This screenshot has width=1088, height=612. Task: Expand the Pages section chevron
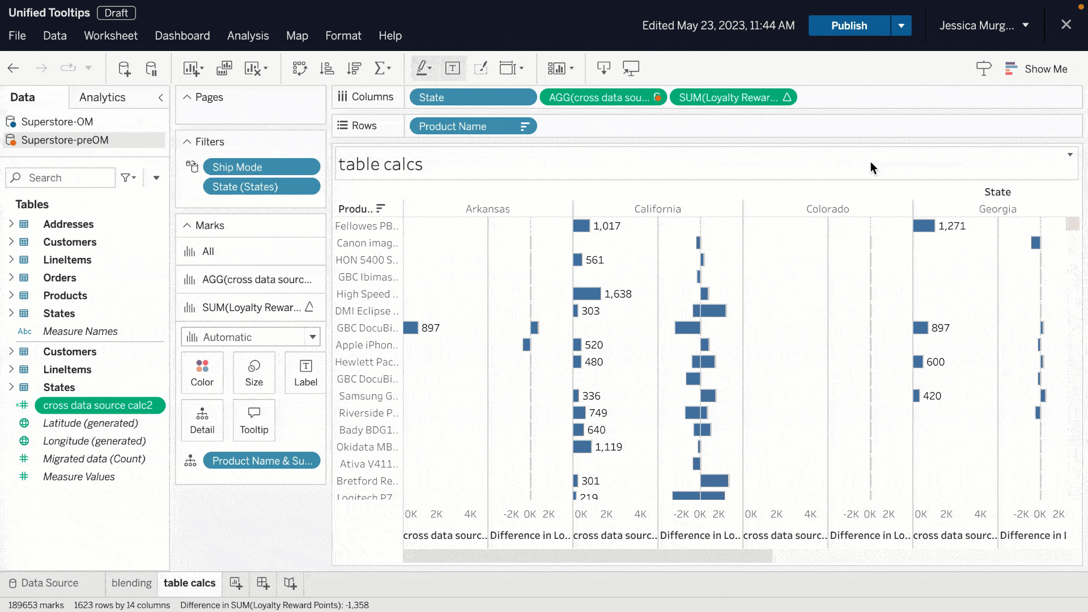(187, 96)
